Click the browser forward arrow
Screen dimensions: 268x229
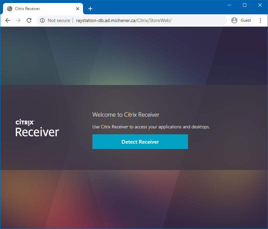click(x=18, y=20)
